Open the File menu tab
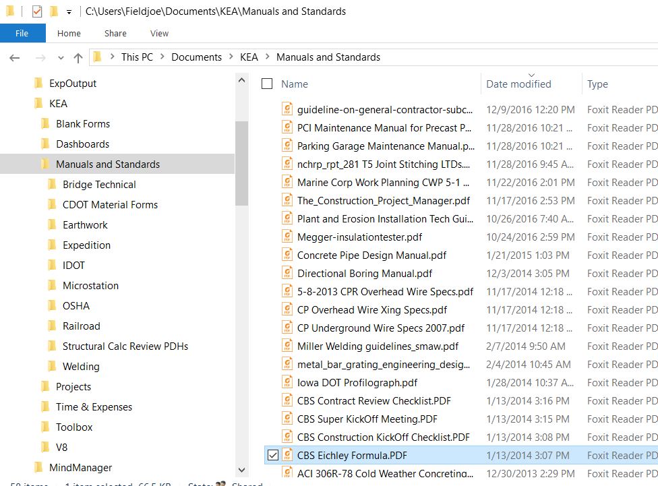The image size is (658, 486). (x=22, y=33)
